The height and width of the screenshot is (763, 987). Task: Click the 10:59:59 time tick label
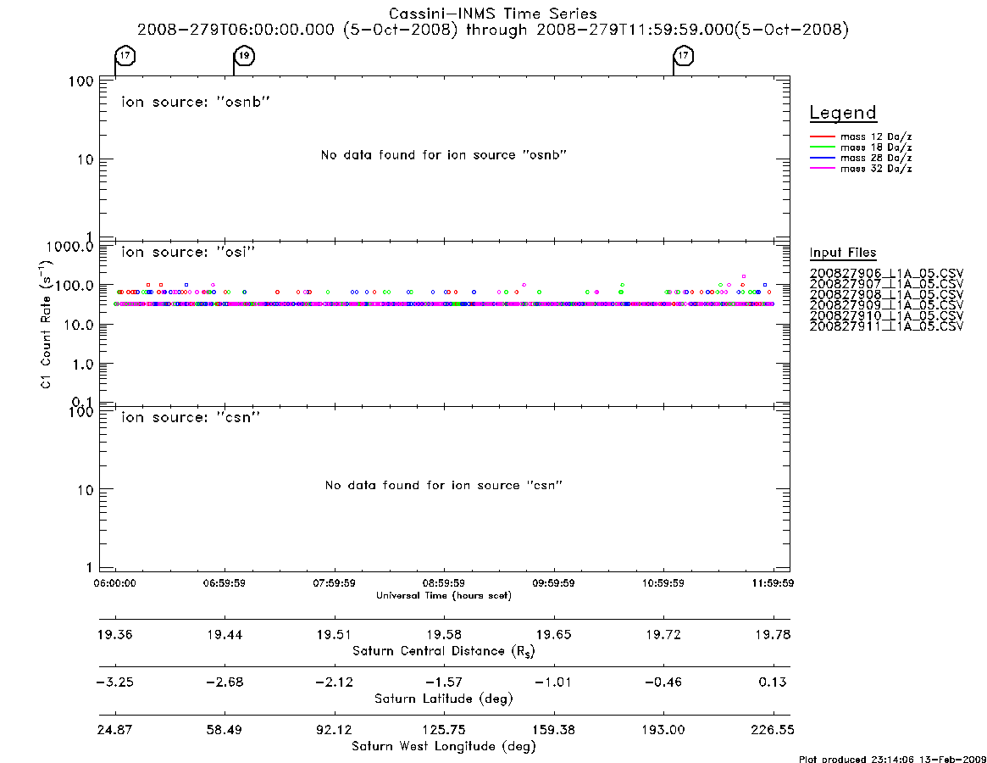[x=663, y=583]
